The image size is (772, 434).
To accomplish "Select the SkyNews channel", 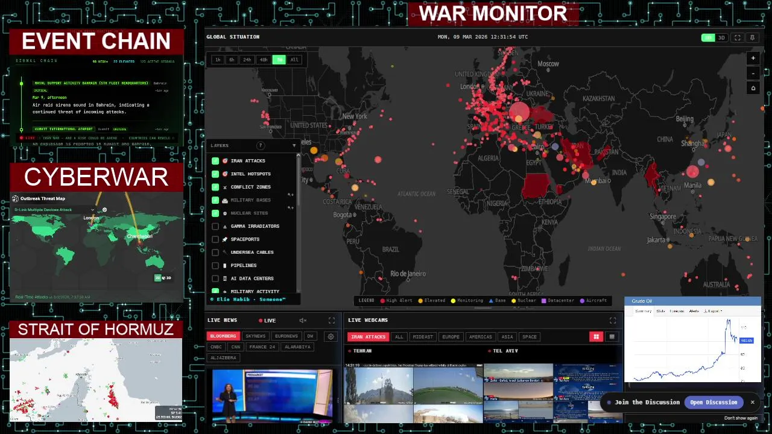I will click(255, 336).
